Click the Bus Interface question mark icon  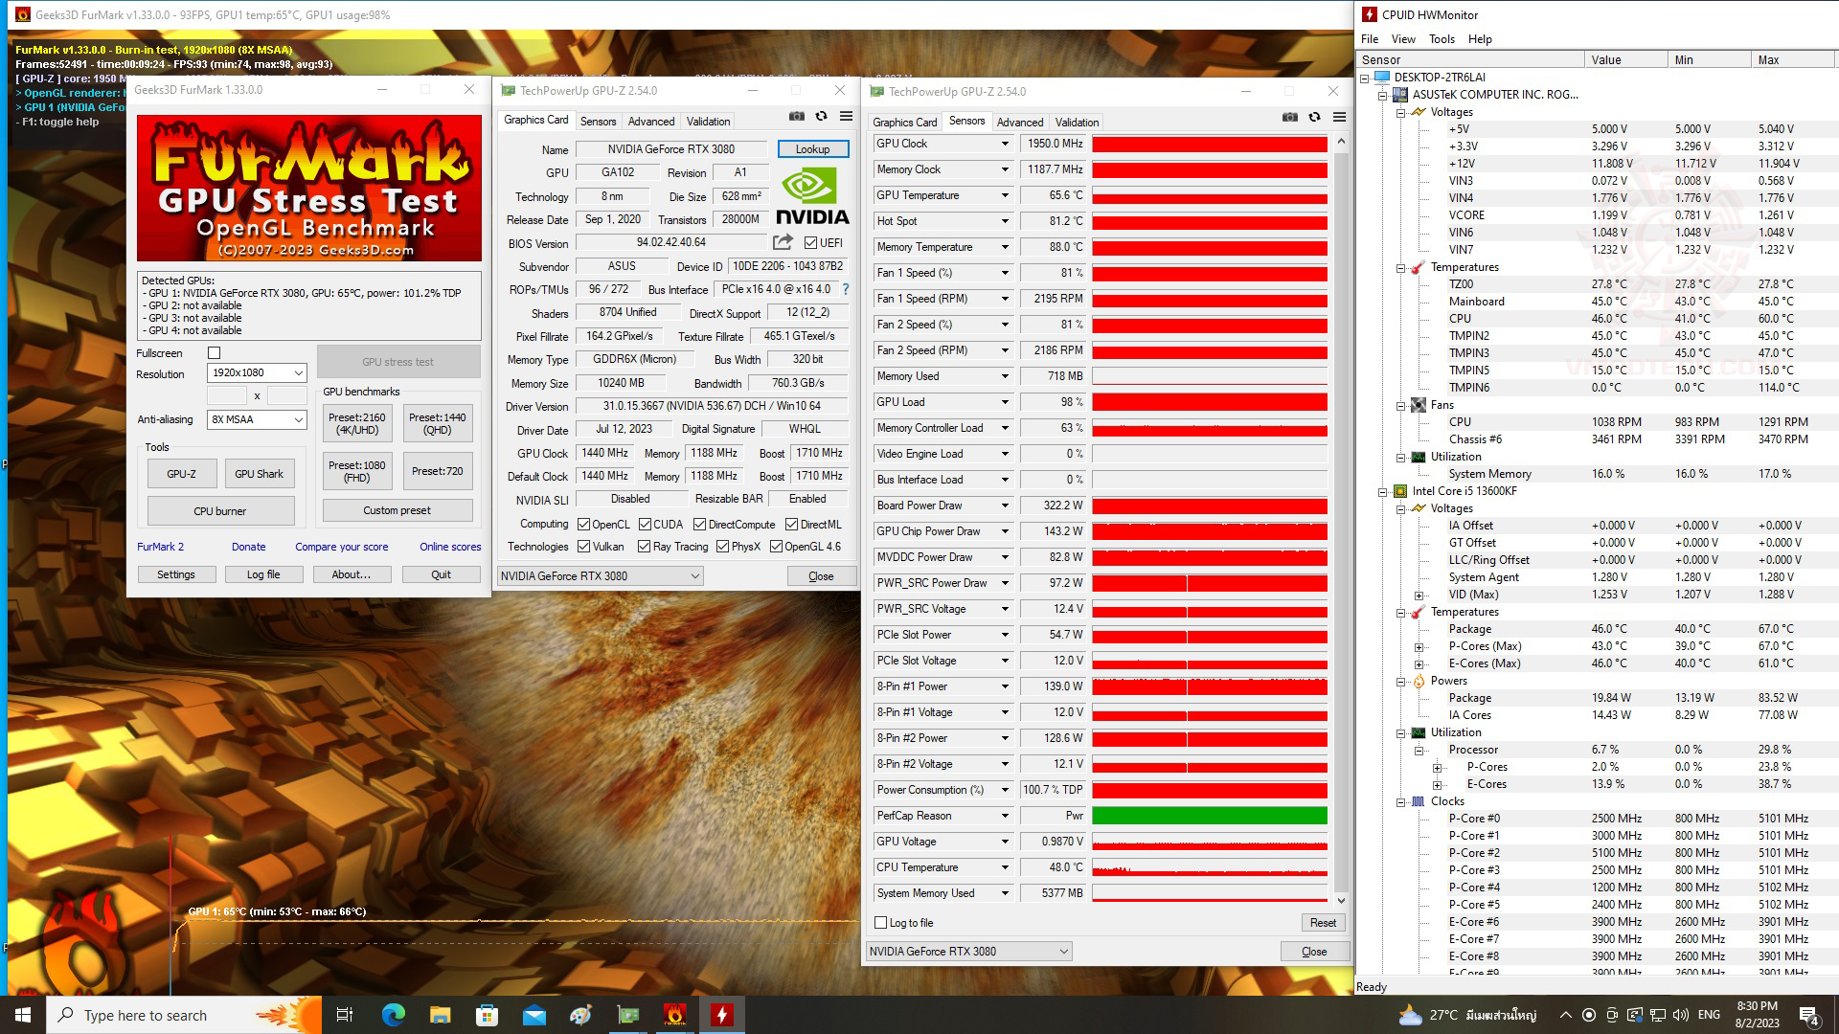click(x=845, y=289)
